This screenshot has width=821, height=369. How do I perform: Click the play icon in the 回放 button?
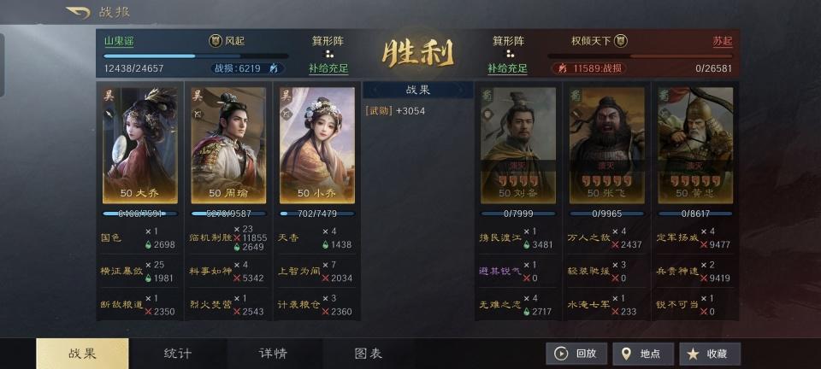click(x=561, y=354)
